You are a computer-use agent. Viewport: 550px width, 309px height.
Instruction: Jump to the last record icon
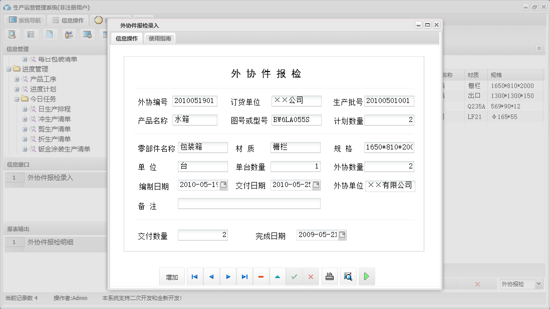244,276
